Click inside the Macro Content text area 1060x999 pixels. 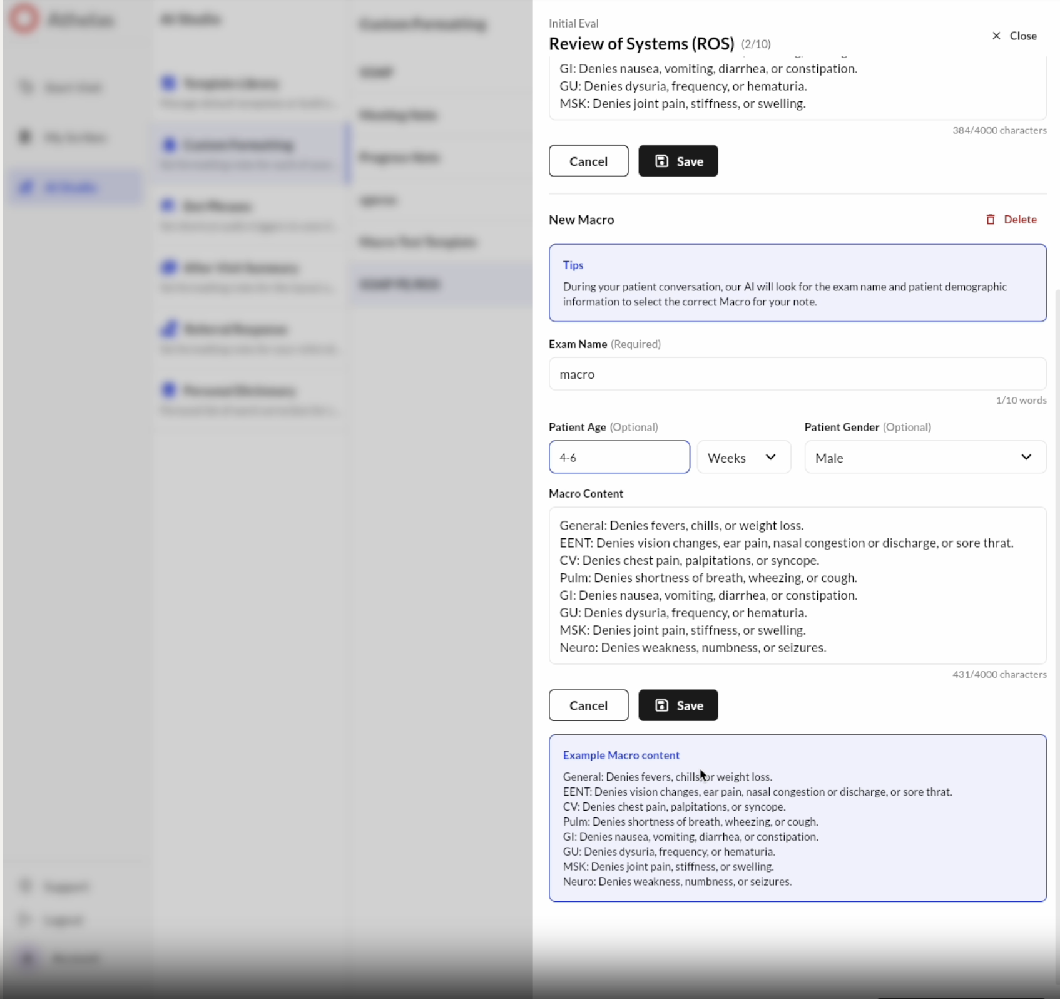pyautogui.click(x=797, y=585)
